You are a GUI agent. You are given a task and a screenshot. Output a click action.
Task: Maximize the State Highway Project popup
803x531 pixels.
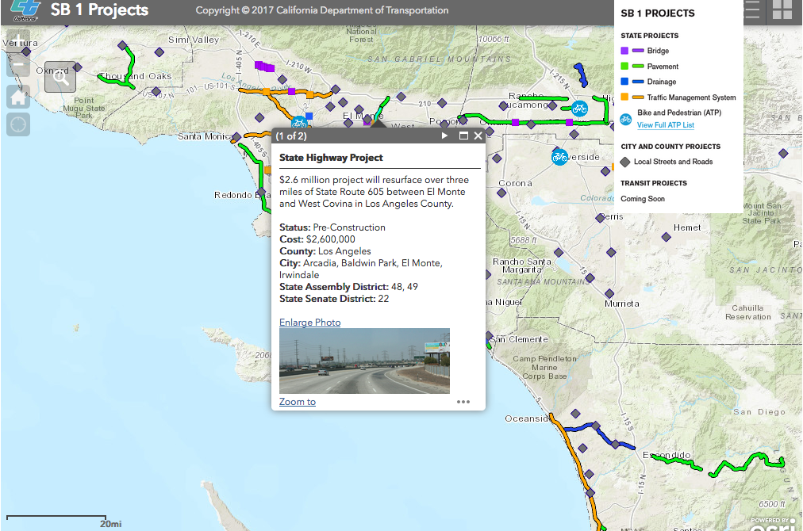tap(463, 136)
